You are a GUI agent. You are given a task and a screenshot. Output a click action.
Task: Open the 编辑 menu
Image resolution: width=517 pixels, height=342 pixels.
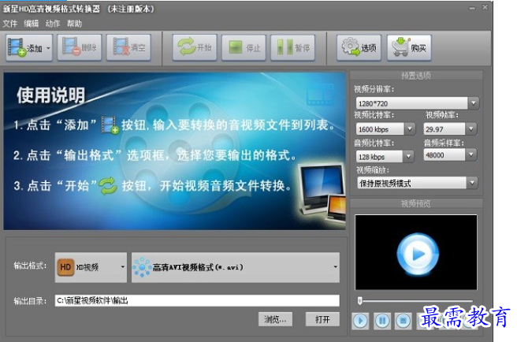point(32,24)
